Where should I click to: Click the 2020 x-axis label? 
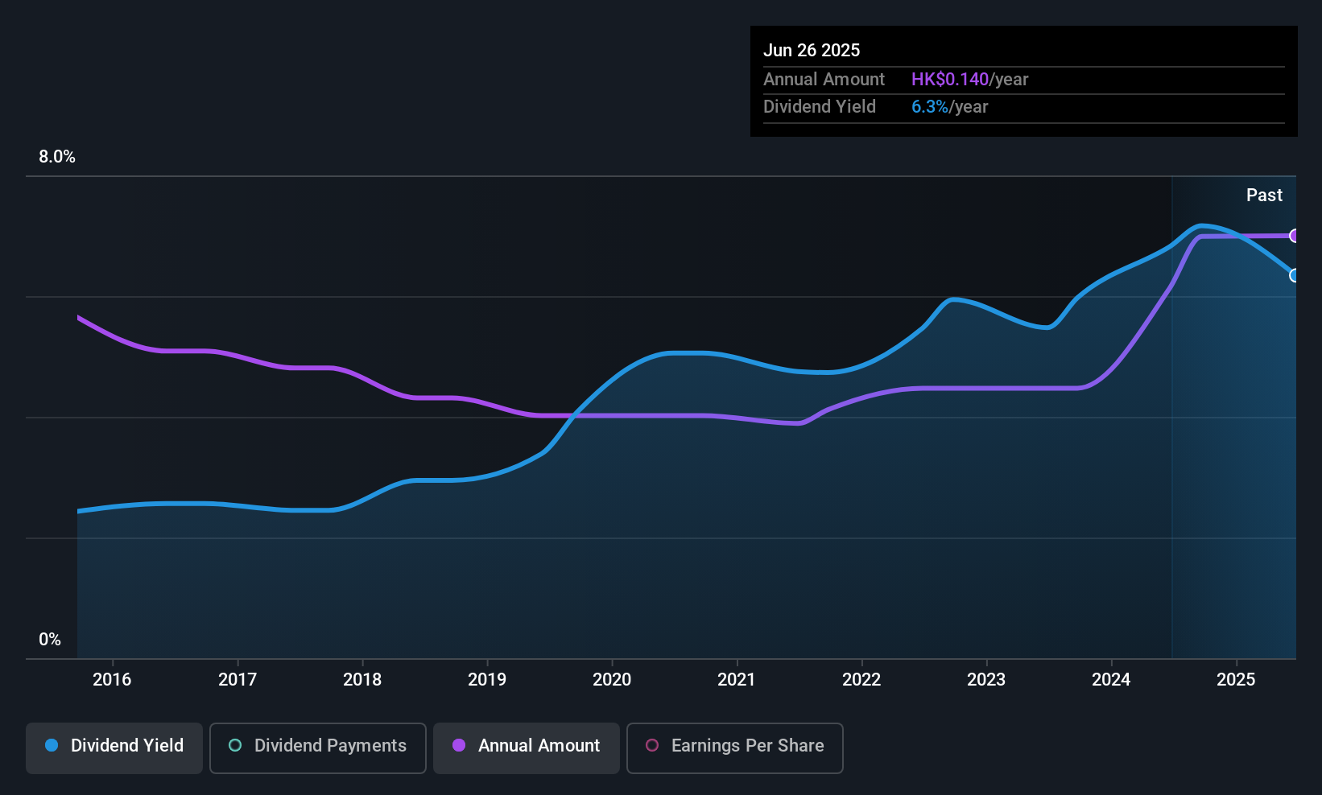[612, 679]
